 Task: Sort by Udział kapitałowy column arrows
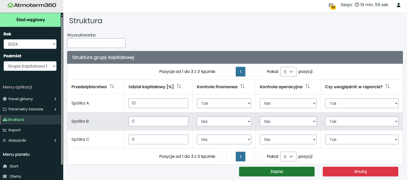(179, 86)
